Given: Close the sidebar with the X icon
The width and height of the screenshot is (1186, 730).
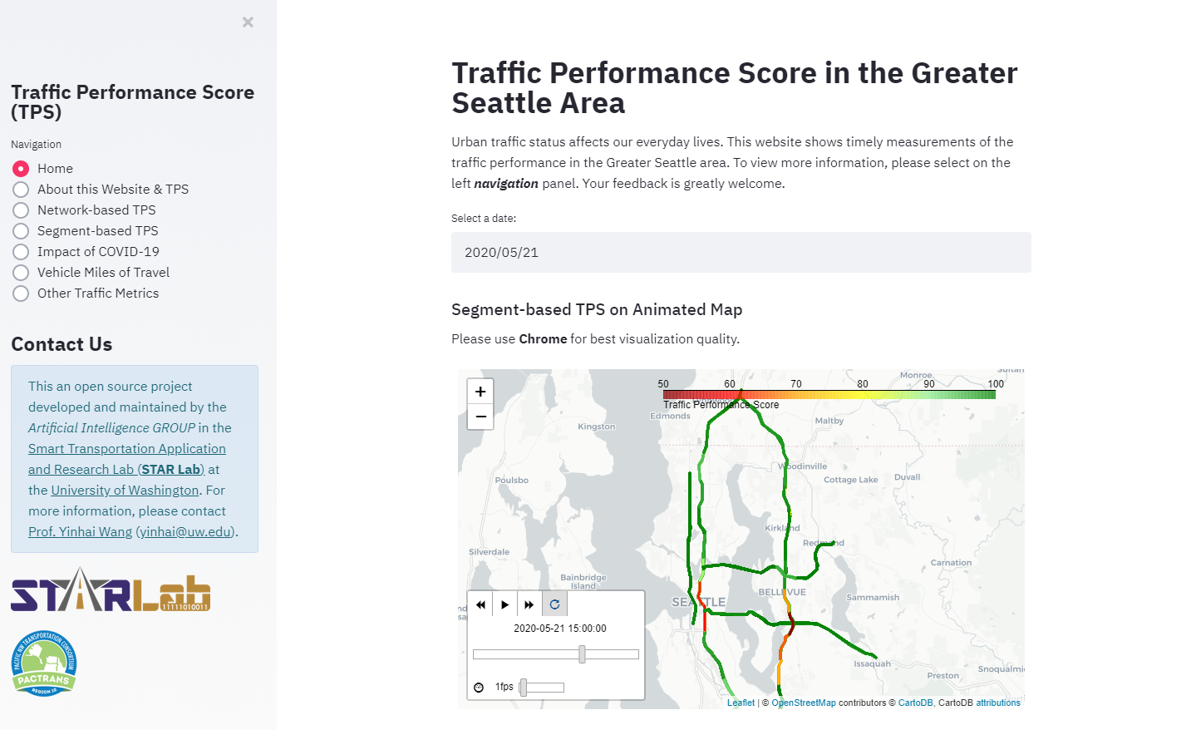Looking at the screenshot, I should tap(248, 22).
